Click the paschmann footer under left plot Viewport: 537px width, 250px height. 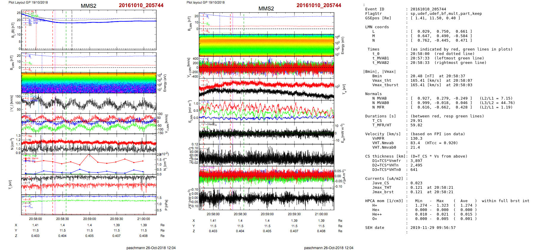(x=151, y=248)
